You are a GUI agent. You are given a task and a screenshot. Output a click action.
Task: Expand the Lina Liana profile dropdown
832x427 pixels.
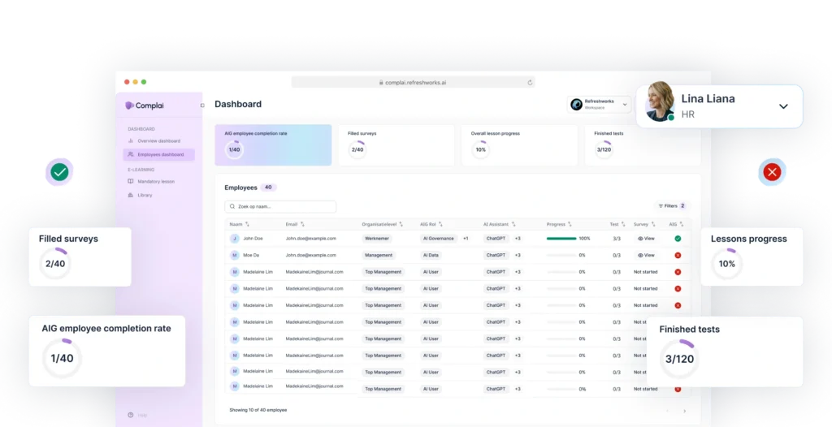click(x=783, y=106)
